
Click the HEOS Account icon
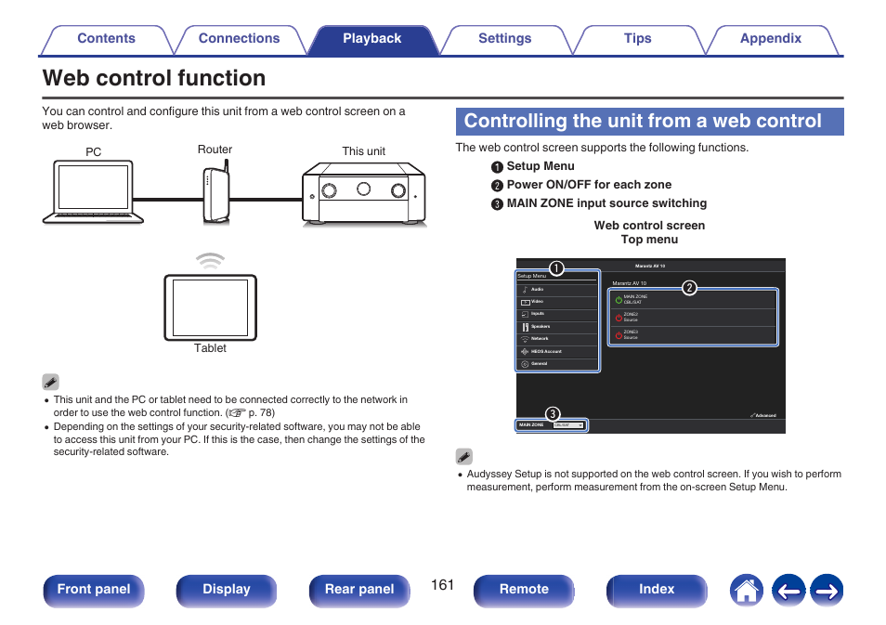pos(525,351)
